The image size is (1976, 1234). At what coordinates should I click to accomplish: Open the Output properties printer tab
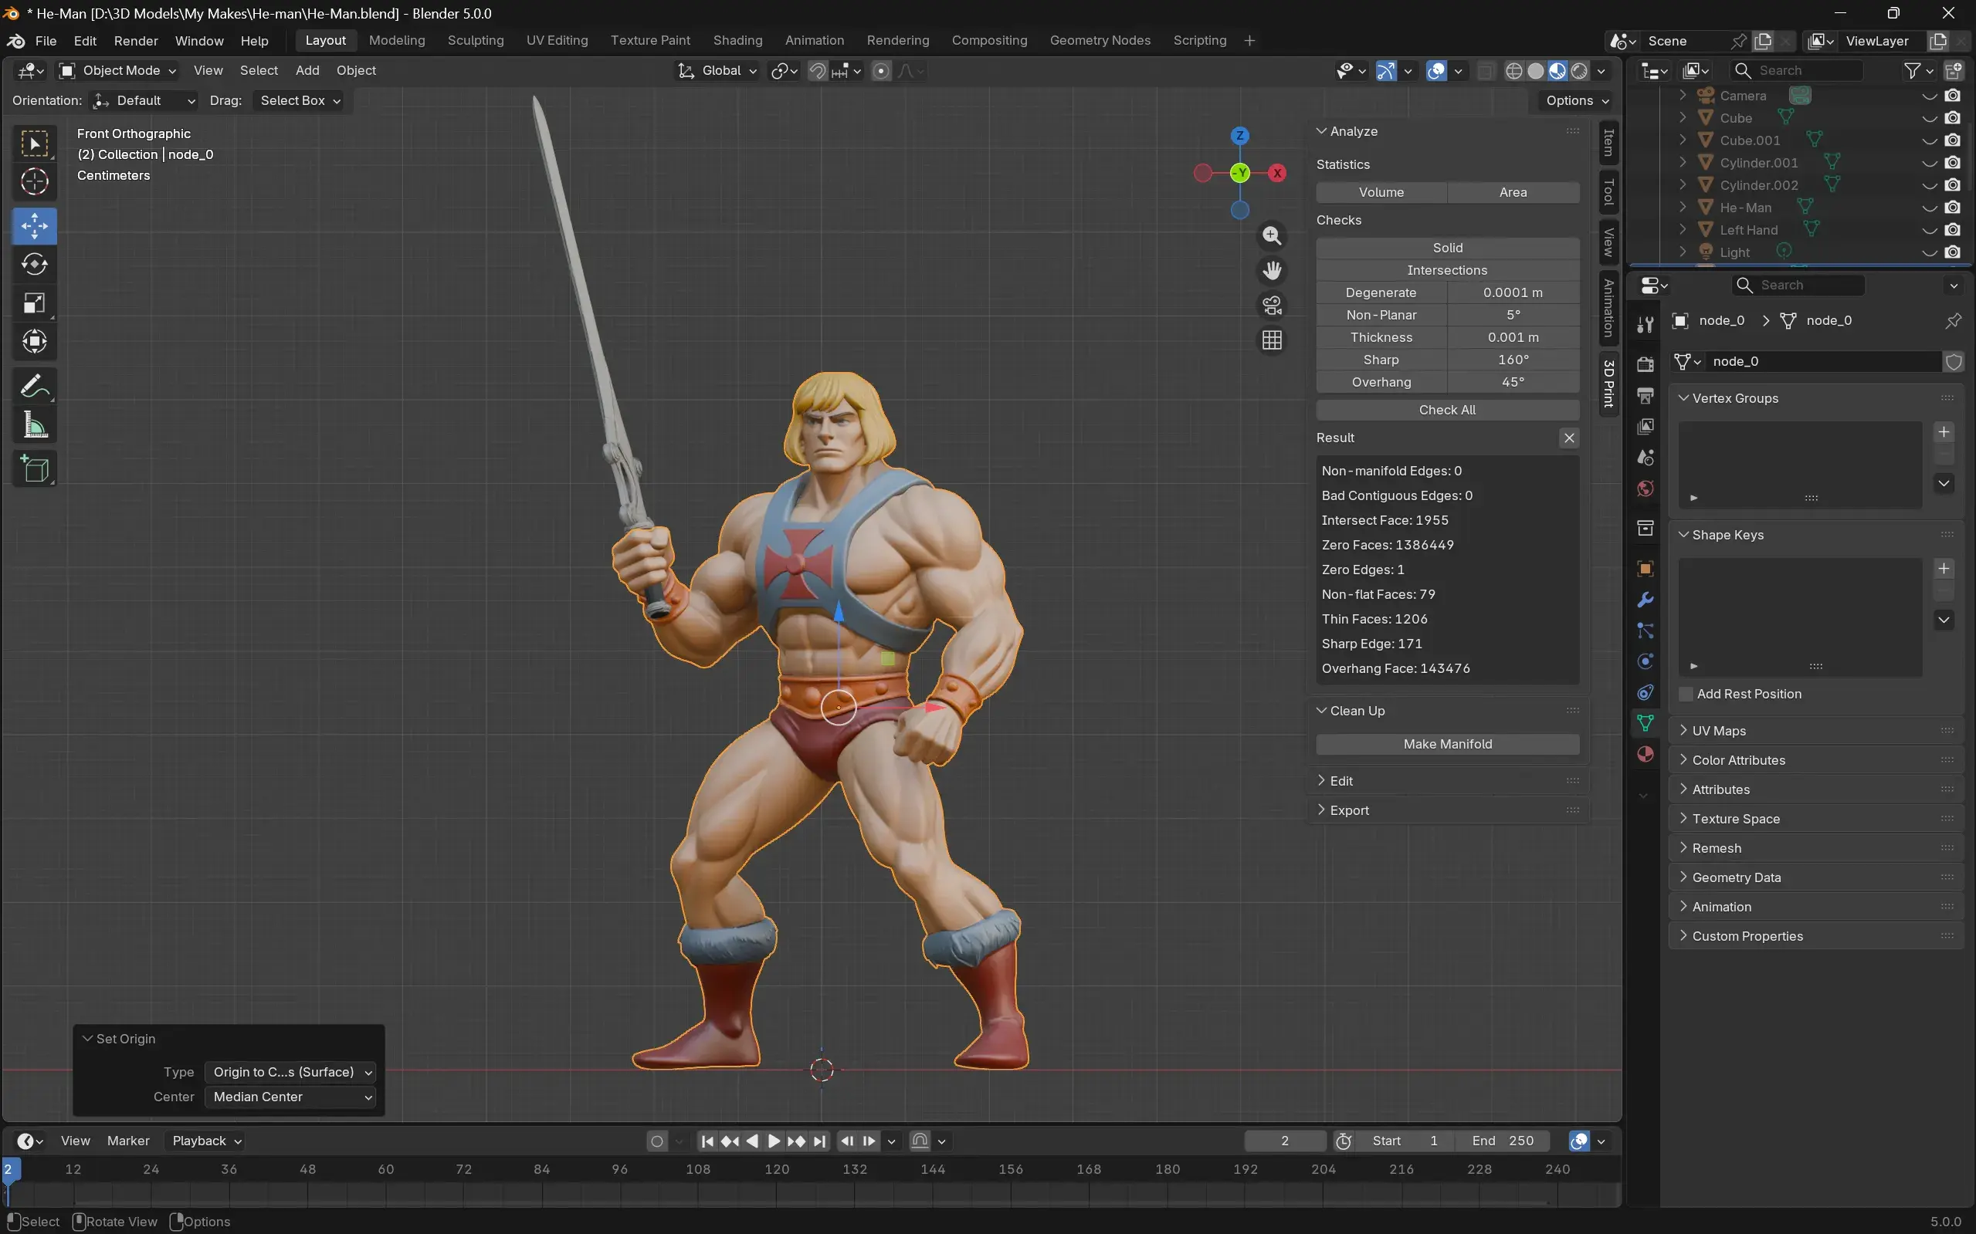[x=1646, y=395]
